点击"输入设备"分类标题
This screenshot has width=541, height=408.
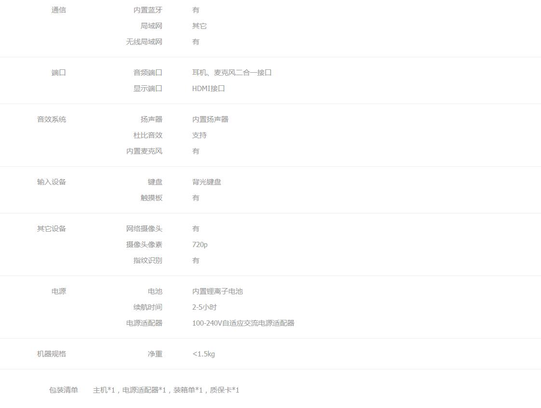50,182
